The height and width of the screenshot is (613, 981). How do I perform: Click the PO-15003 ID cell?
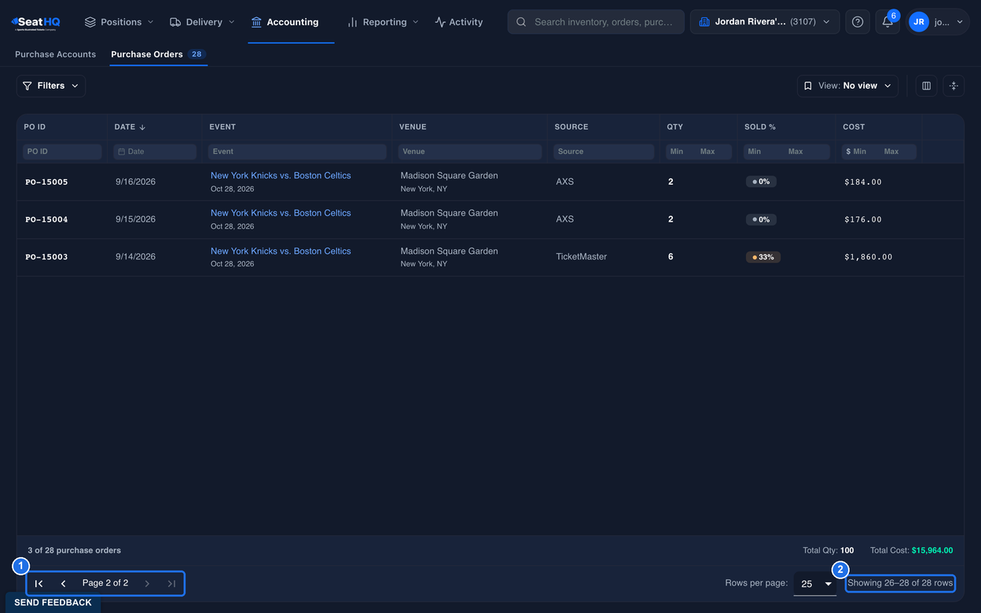[46, 257]
